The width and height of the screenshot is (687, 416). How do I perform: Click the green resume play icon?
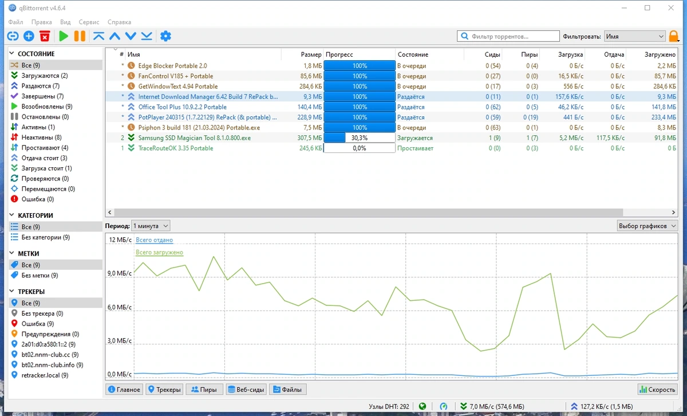point(64,36)
